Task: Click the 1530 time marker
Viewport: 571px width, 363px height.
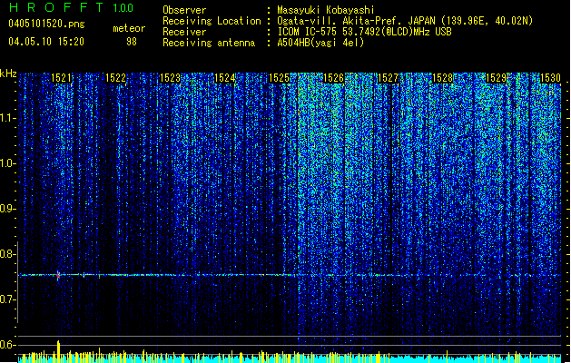Action: click(x=551, y=78)
